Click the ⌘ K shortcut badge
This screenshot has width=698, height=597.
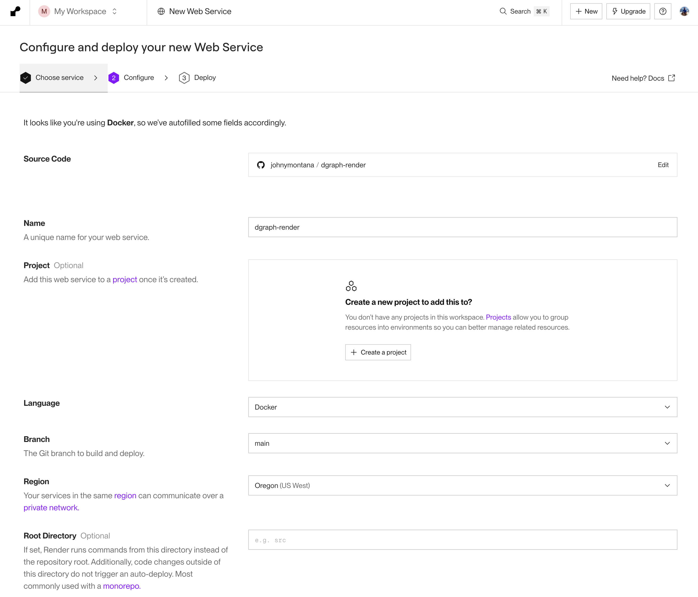[542, 12]
